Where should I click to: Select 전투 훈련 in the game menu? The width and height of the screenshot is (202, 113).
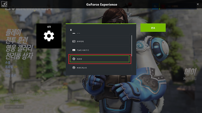(x=17, y=40)
